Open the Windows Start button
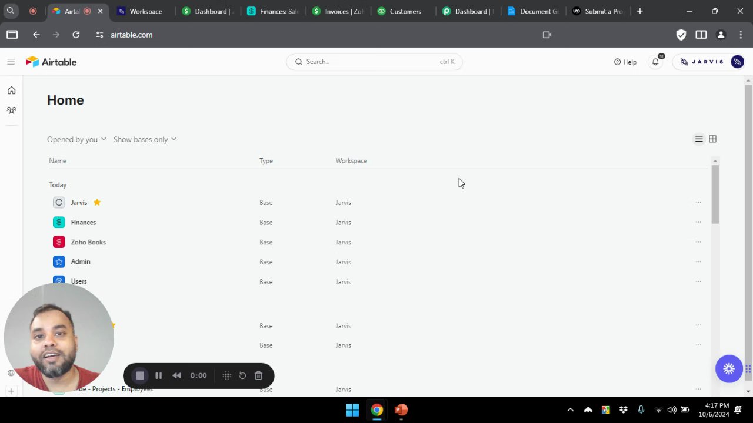This screenshot has width=753, height=423. pos(352,410)
